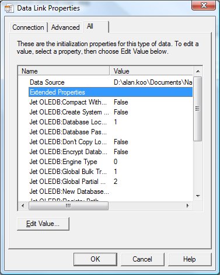Screen dimensions: 220x275
Task: Select the Extended Properties row
Action: tap(111, 92)
